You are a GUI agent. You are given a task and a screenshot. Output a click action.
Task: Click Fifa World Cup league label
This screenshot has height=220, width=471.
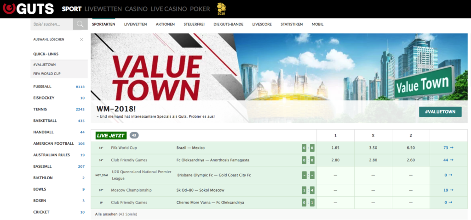tap(125, 148)
